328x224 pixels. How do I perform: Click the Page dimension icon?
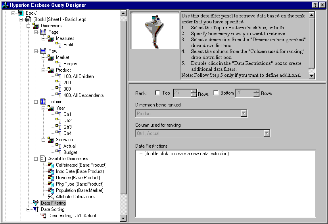pos(43,32)
